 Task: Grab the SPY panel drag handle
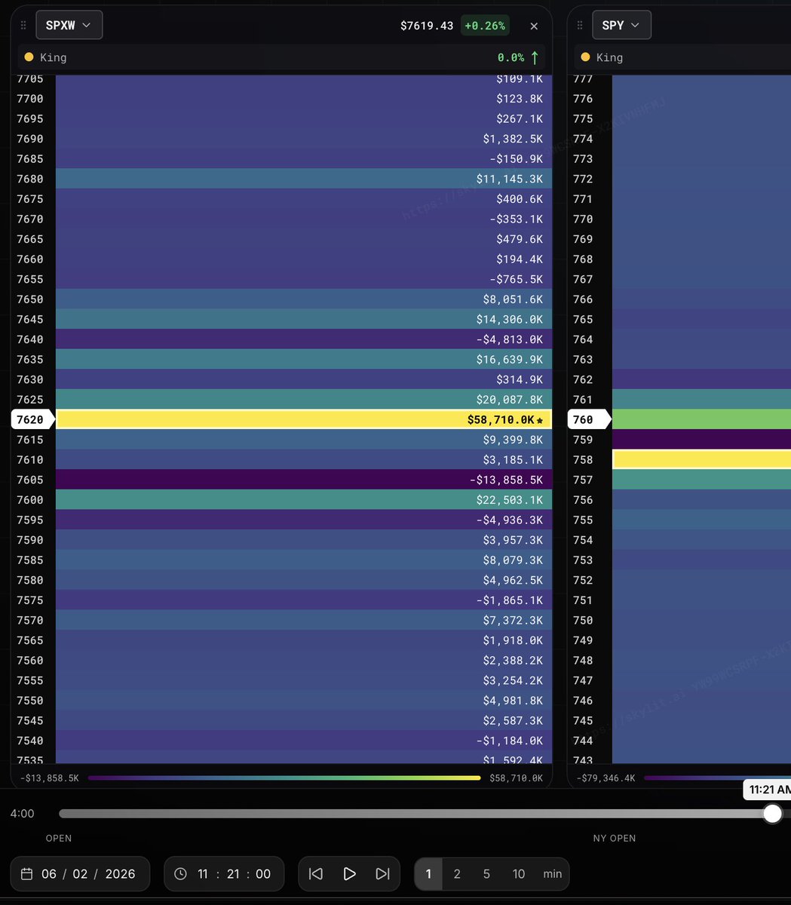click(x=580, y=26)
